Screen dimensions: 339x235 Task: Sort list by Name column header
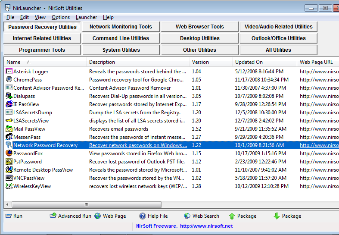(x=45, y=62)
